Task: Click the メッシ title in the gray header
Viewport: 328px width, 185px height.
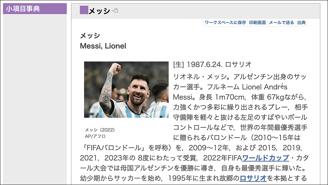Action: (99, 11)
